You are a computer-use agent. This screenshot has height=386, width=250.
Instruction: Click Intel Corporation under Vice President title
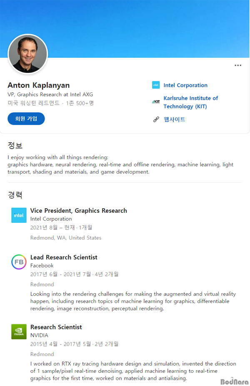click(x=51, y=219)
